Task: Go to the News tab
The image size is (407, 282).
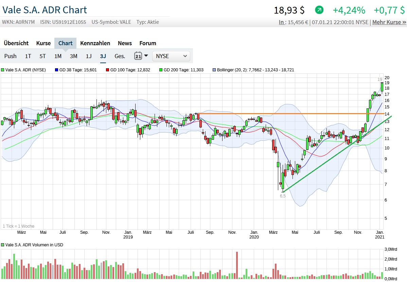Action: [x=125, y=43]
